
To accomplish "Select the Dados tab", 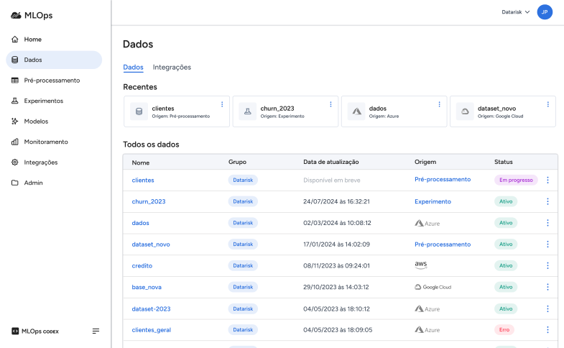I will tap(133, 68).
